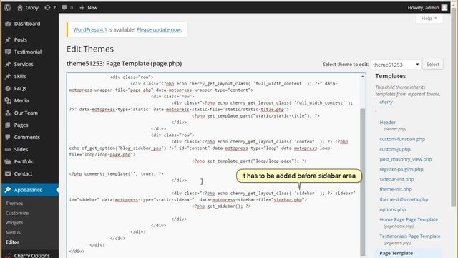Open custom-js.php template
The height and width of the screenshot is (258, 458).
coord(395,149)
